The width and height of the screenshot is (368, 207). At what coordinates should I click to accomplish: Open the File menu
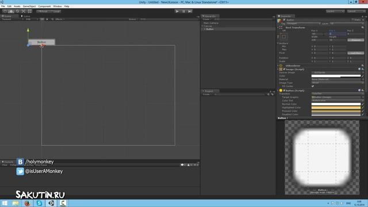[3, 6]
